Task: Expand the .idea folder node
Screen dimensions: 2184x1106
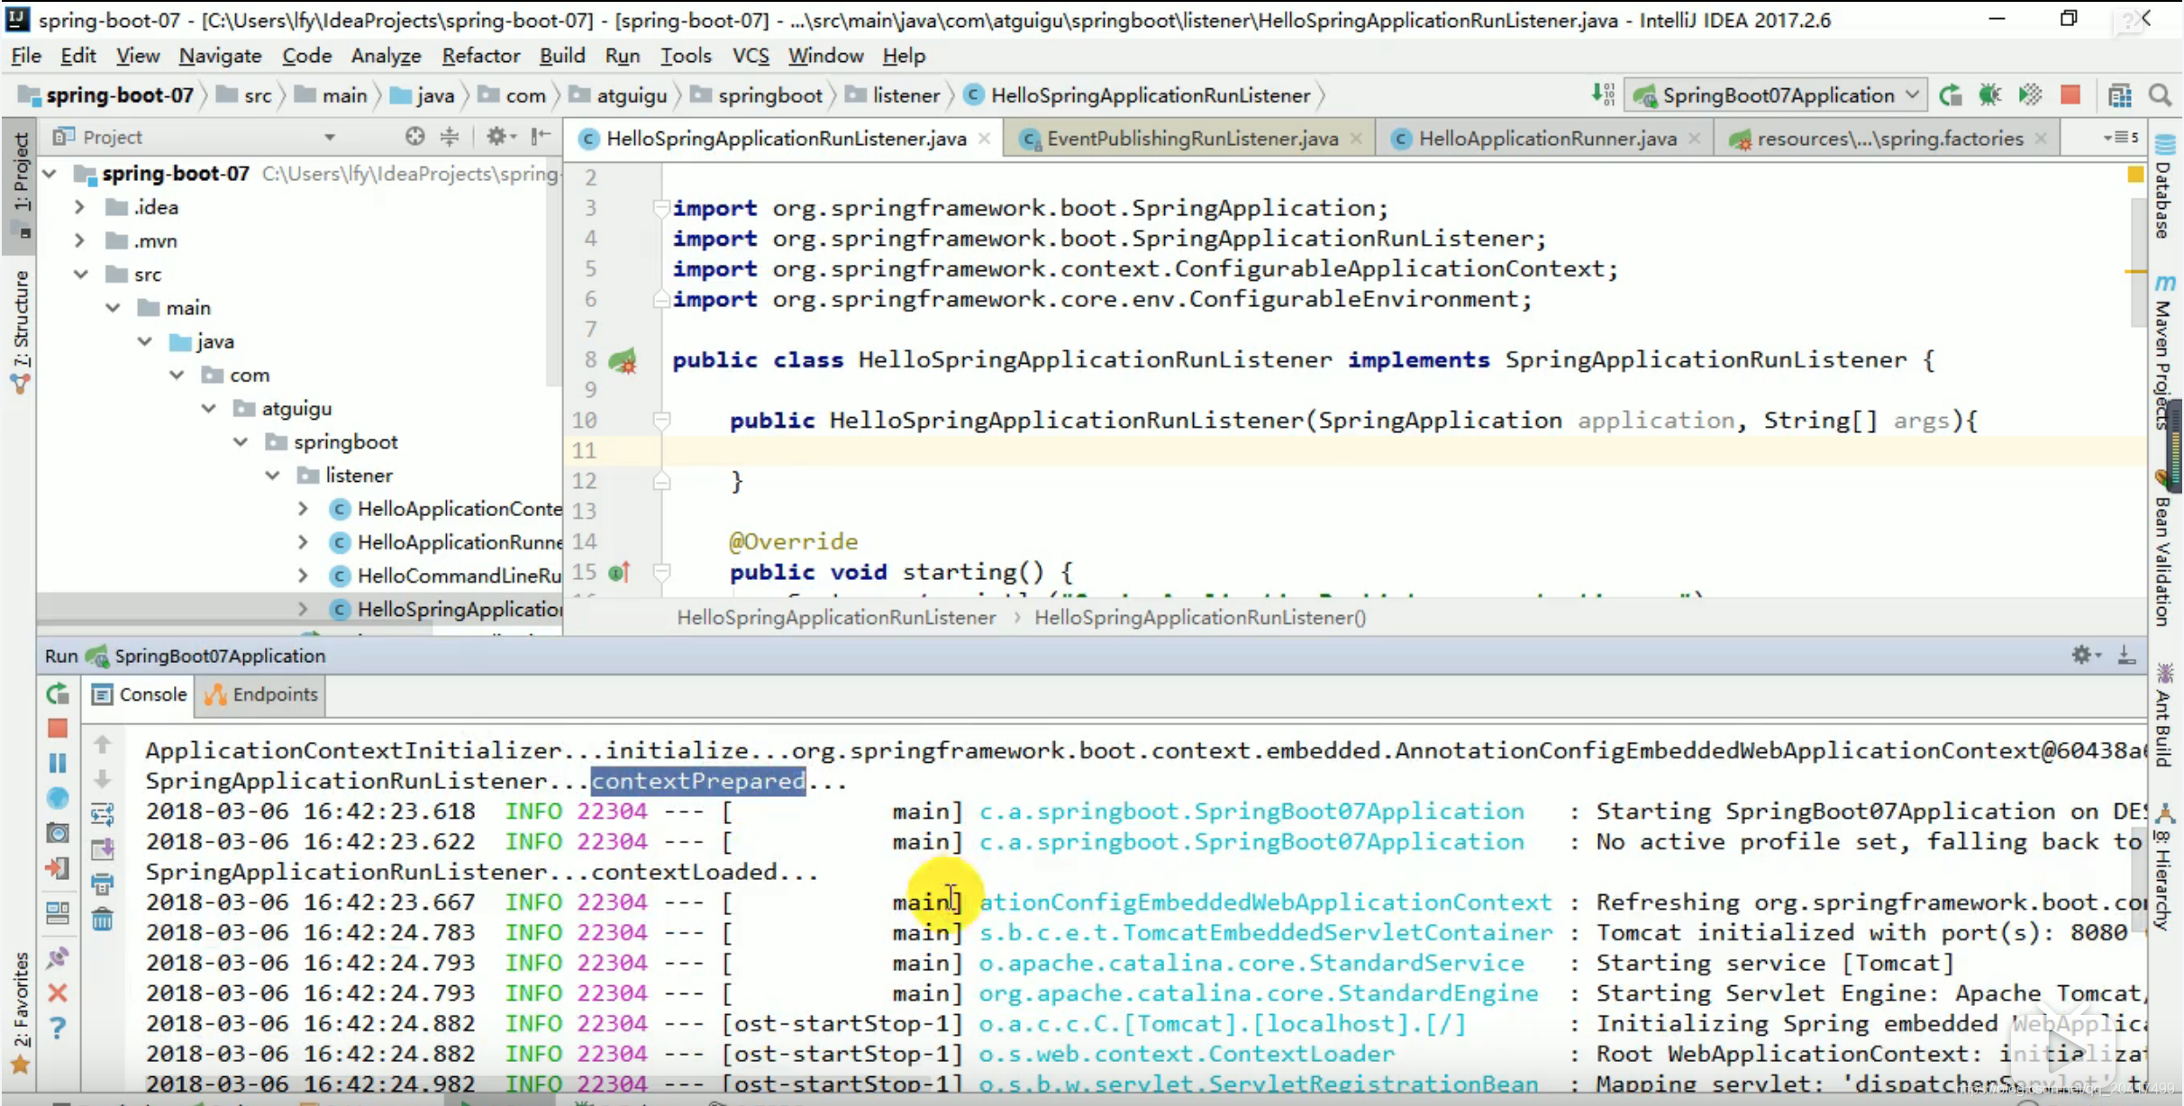Action: pyautogui.click(x=80, y=207)
